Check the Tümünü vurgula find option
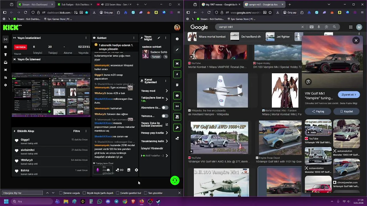Image resolution: width=367 pixels, height=206 pixels. [61, 193]
